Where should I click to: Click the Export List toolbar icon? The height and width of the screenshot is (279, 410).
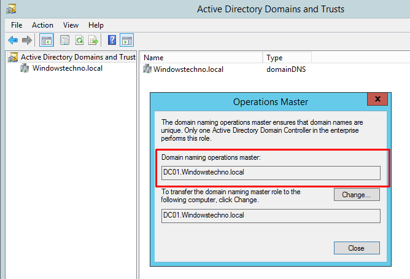pos(93,41)
